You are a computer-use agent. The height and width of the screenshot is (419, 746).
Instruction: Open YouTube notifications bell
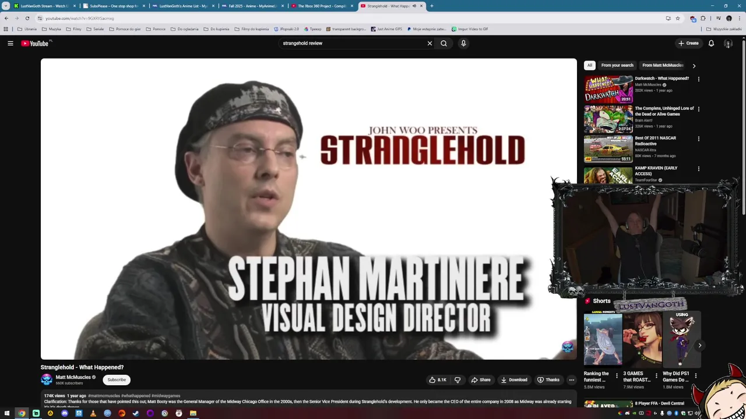click(711, 43)
